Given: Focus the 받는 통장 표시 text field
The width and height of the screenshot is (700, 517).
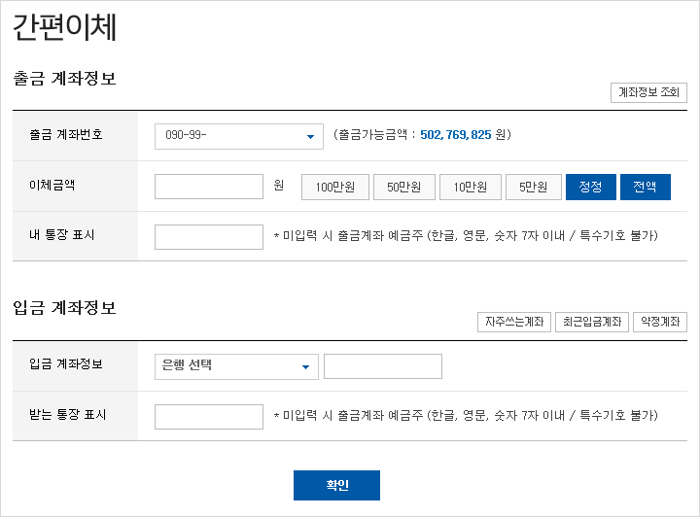Looking at the screenshot, I should coord(209,417).
